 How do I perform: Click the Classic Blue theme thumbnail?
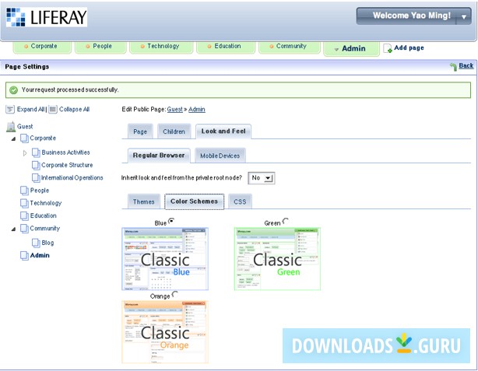(165, 259)
